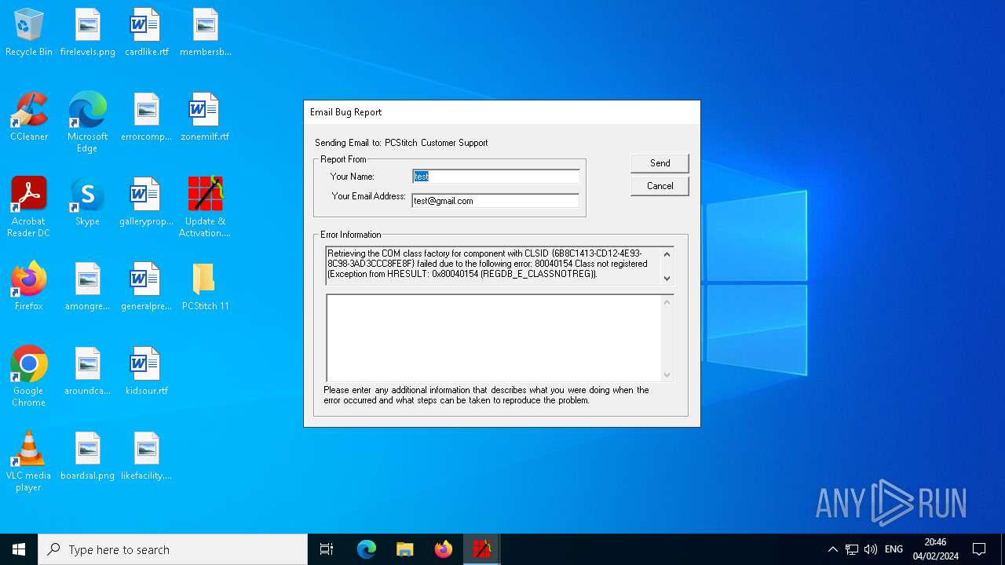Screen dimensions: 1005x565
Task: Launch Edge from the taskbar
Action: pos(367,549)
